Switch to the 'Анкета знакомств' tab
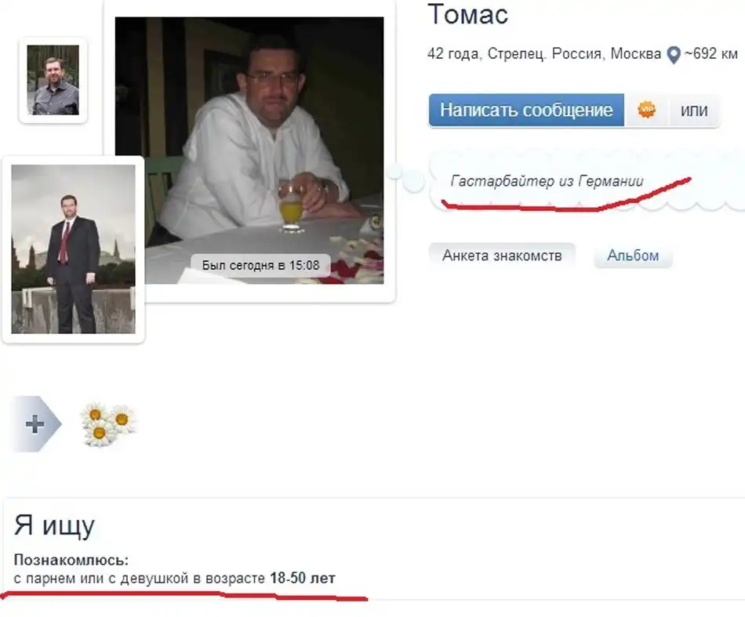 coord(502,256)
